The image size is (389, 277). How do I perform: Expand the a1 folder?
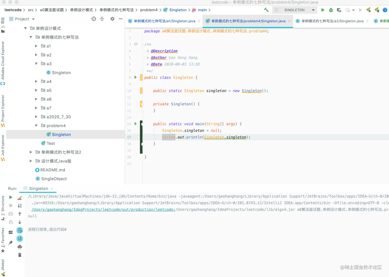(36, 46)
